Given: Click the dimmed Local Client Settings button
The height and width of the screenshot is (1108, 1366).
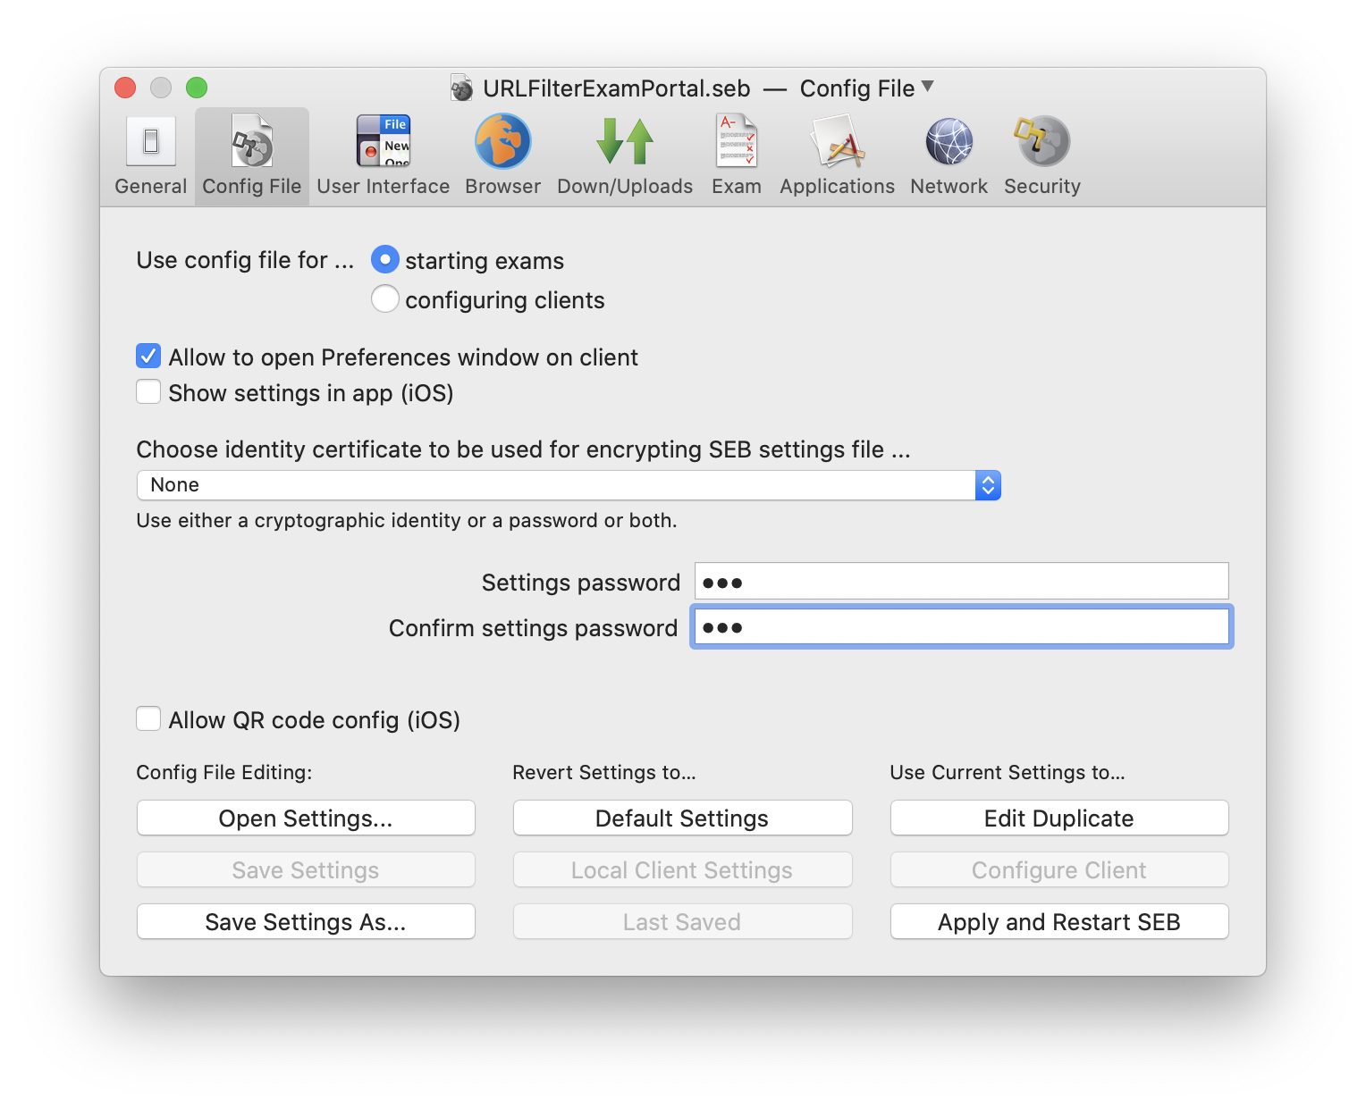Looking at the screenshot, I should point(682,869).
